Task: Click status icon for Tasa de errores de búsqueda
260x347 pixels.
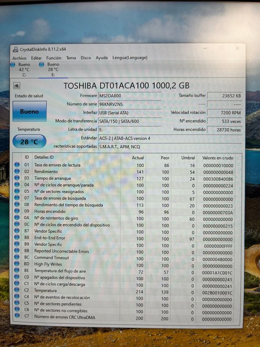Action: [x=17, y=198]
